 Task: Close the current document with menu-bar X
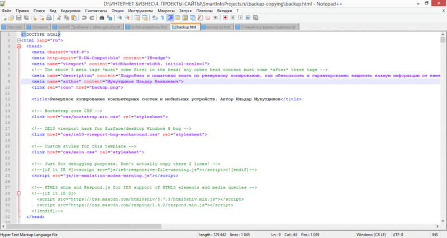443,11
